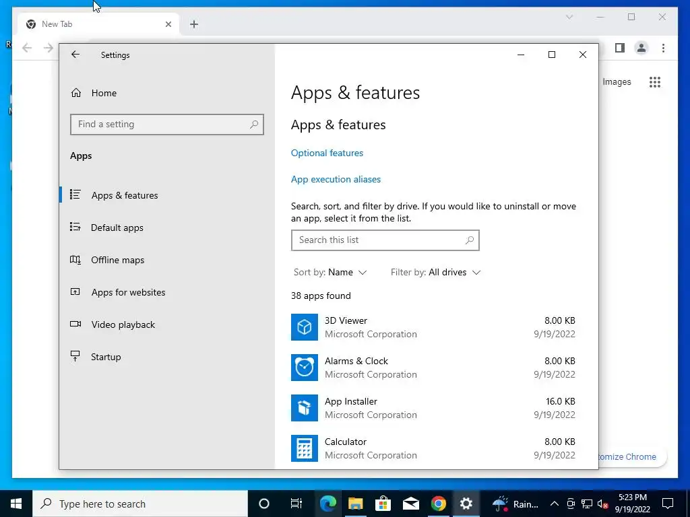Click the Video playback camera icon
This screenshot has height=517, width=690.
pos(75,324)
